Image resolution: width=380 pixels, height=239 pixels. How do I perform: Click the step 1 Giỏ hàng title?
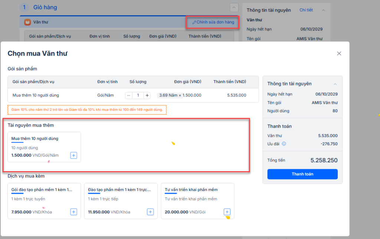[x=45, y=7]
